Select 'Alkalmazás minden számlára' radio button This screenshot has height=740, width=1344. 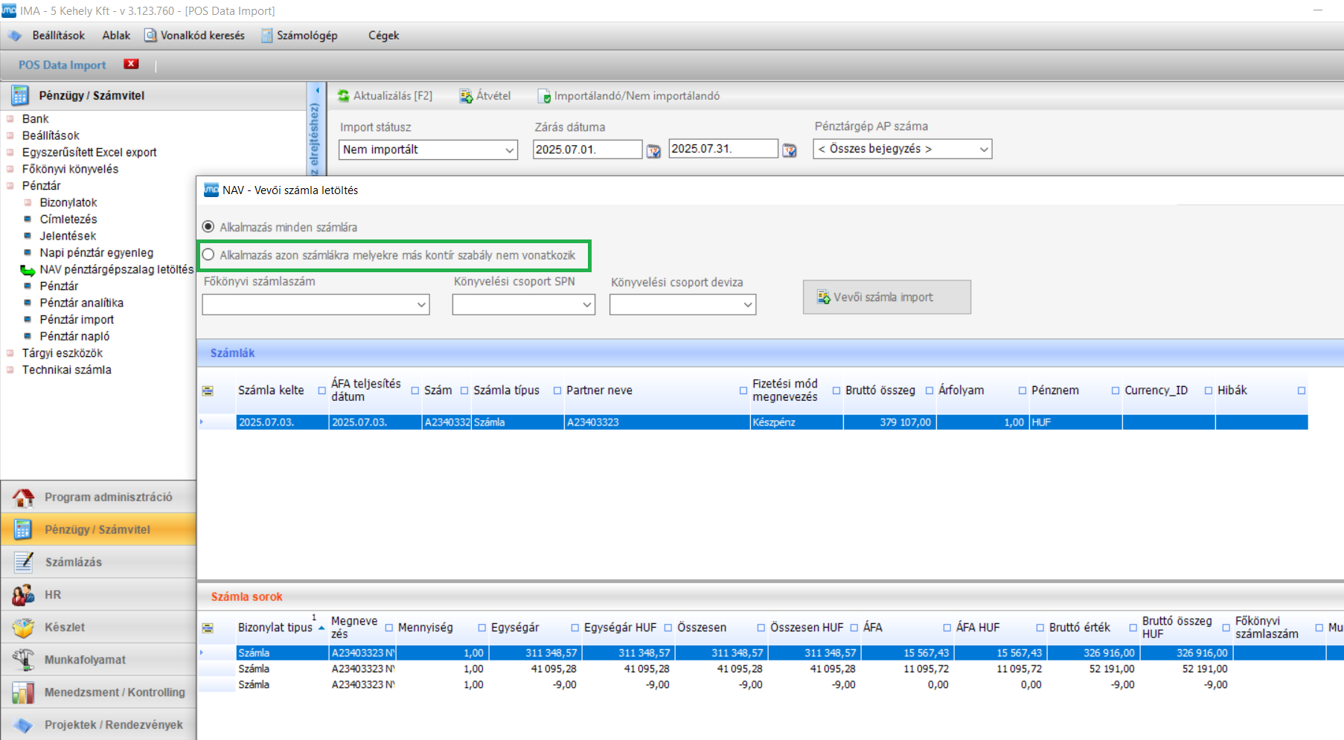click(208, 227)
